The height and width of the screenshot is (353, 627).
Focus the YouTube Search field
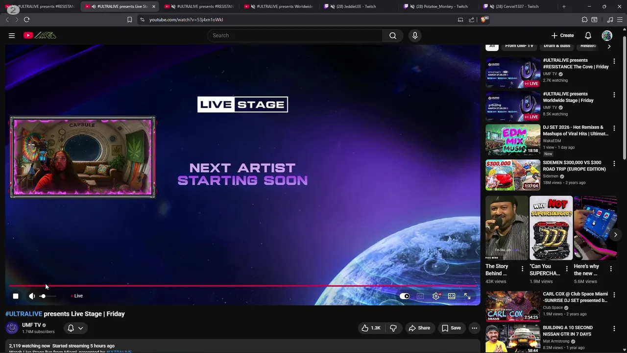pos(295,35)
